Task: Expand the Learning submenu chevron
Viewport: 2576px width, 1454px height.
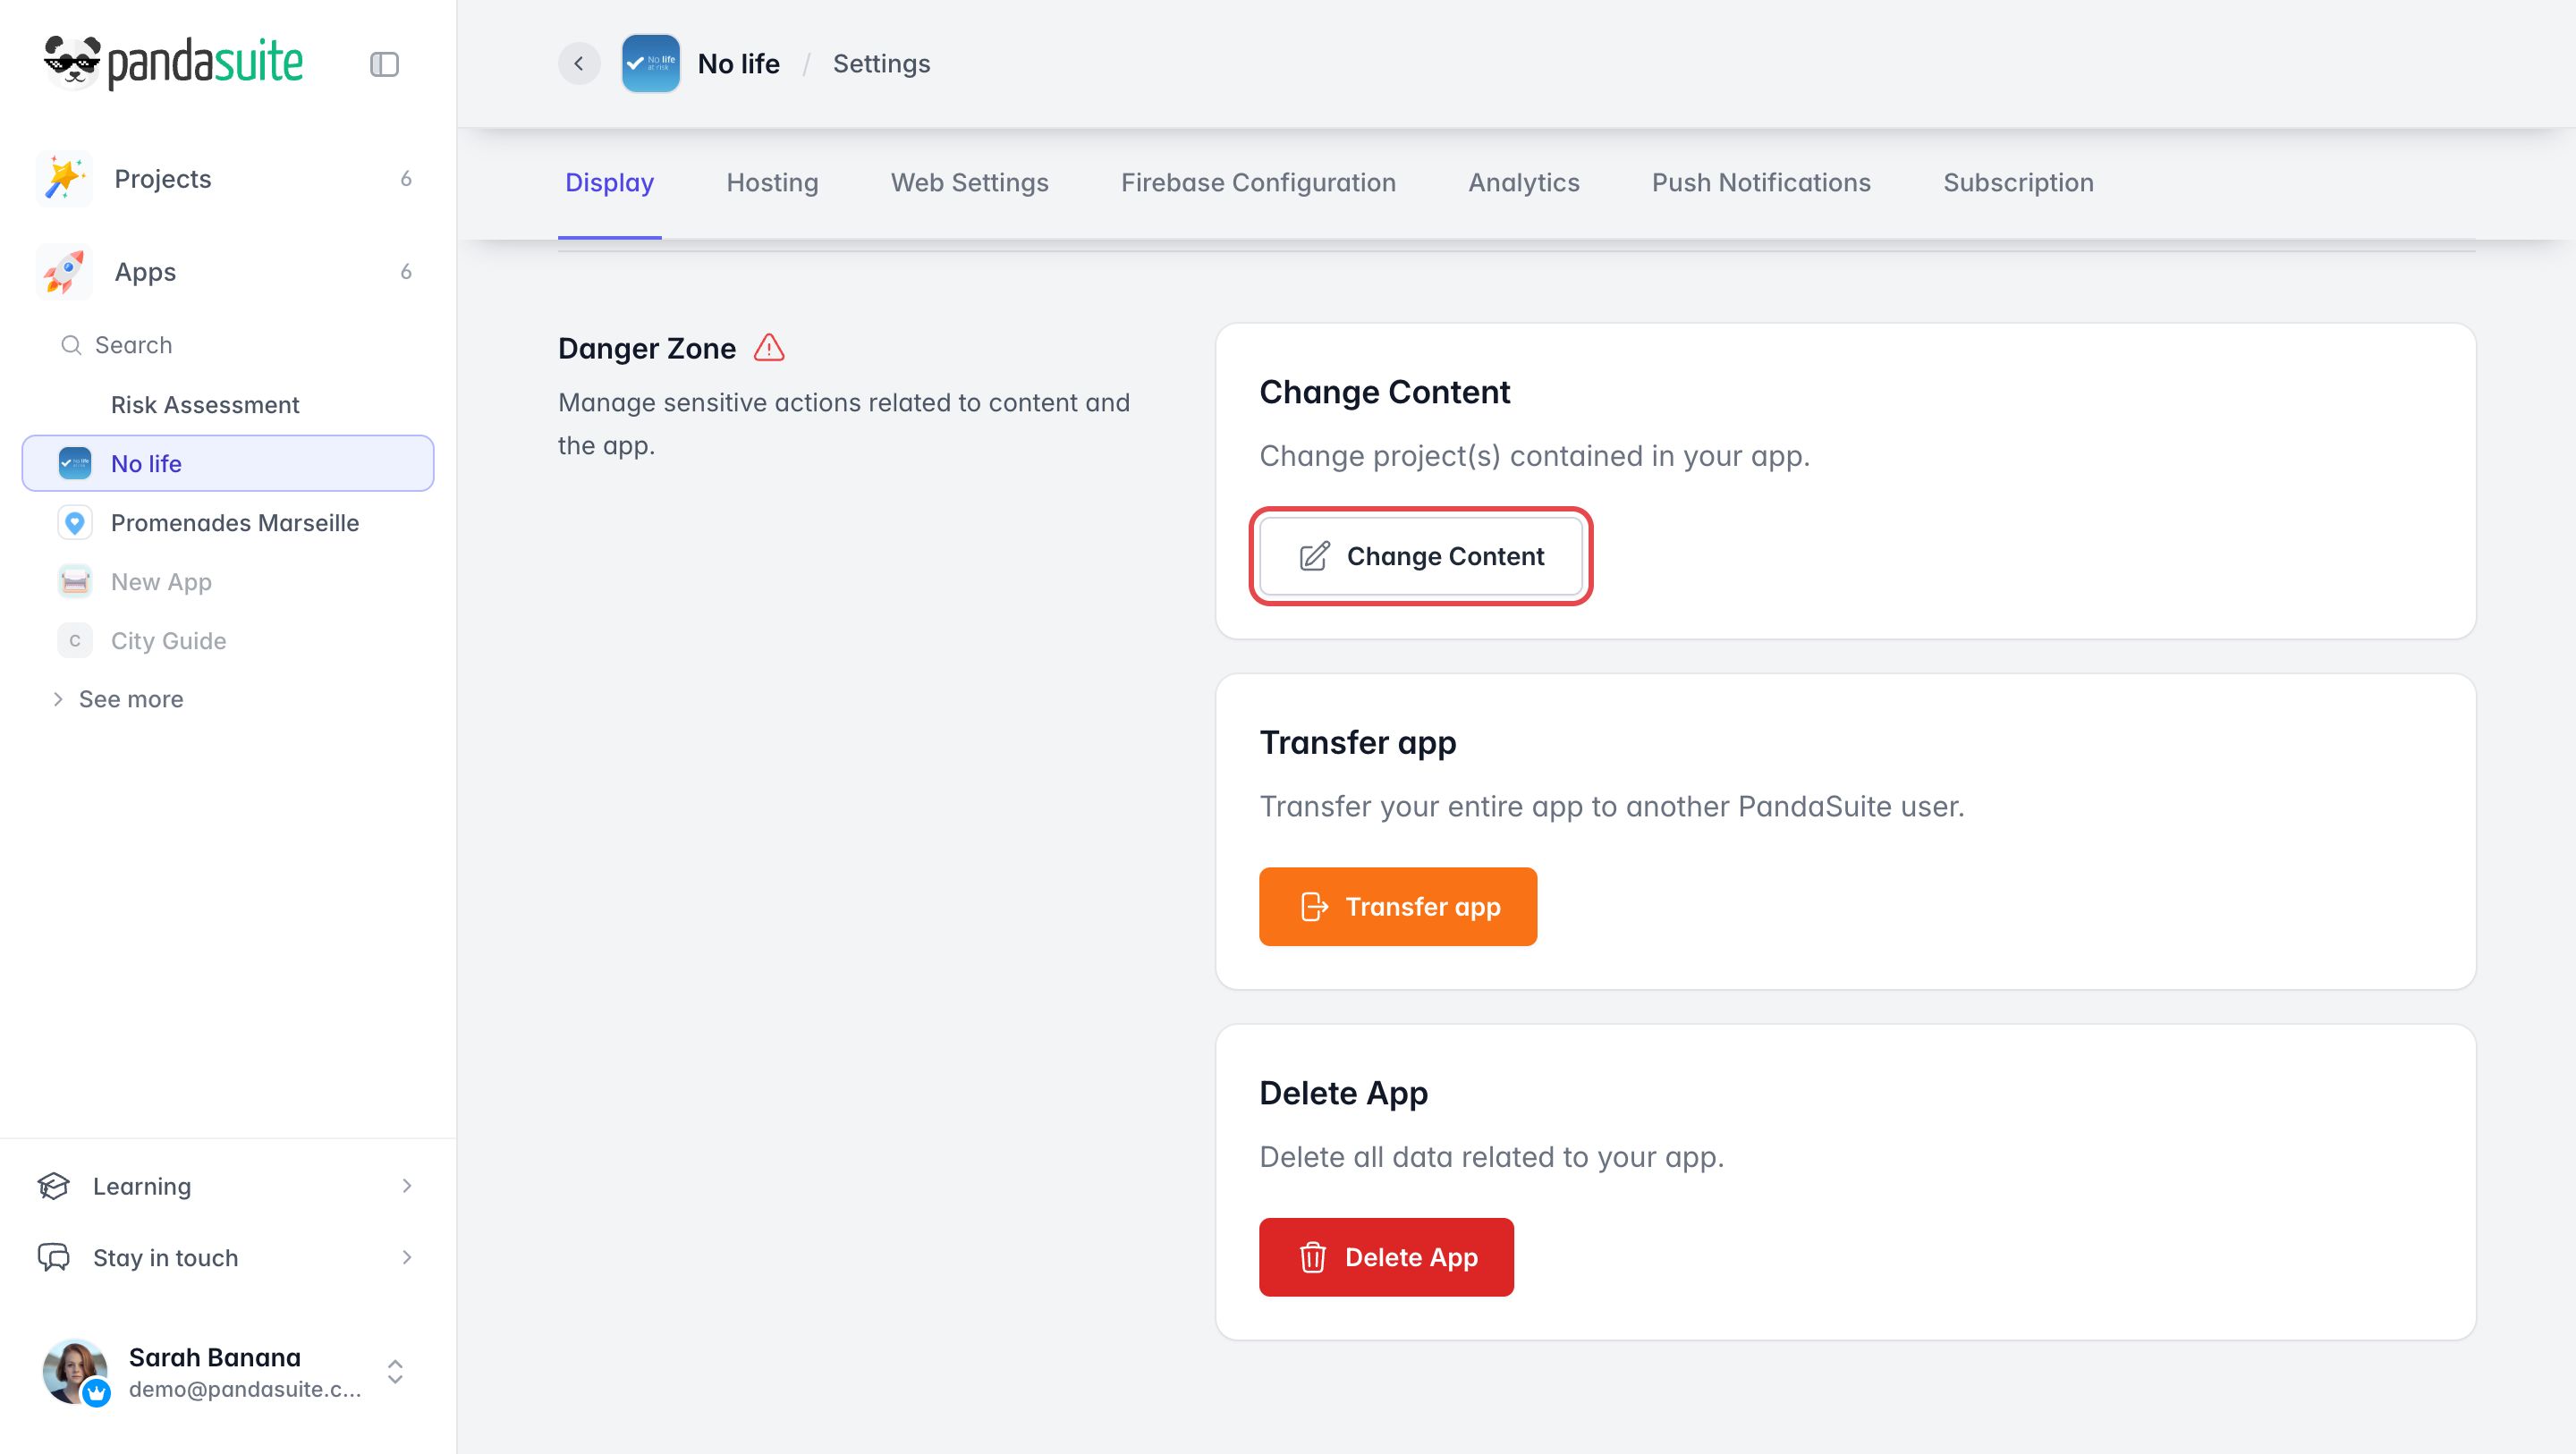Action: [406, 1186]
